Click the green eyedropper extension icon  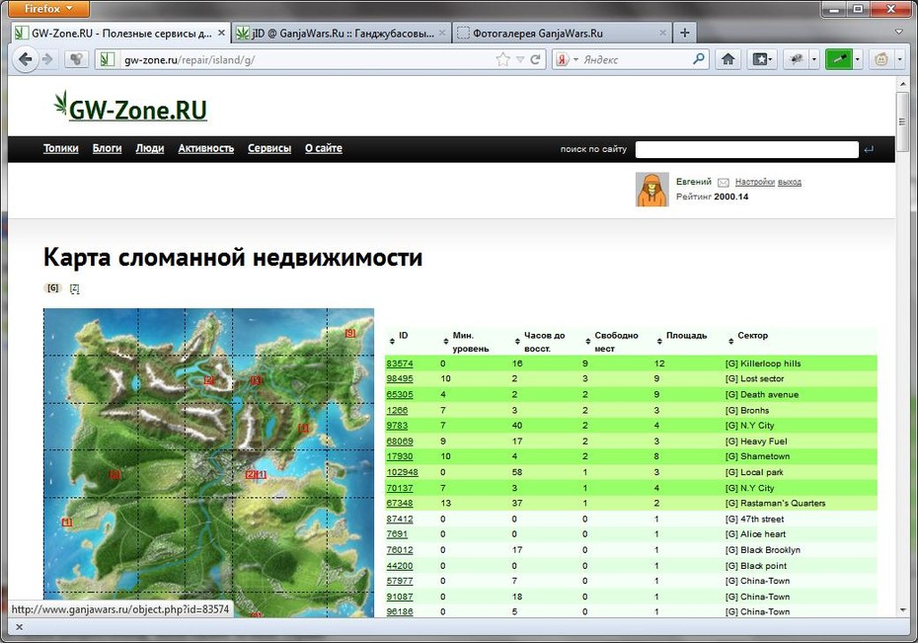point(838,59)
